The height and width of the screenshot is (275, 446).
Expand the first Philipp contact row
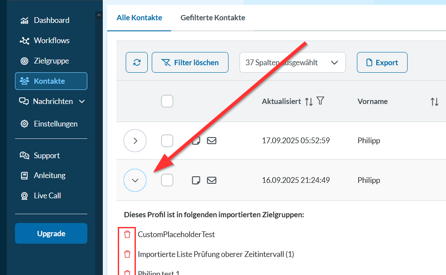(135, 141)
